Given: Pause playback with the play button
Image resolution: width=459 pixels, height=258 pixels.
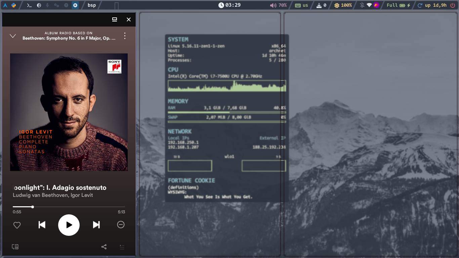Looking at the screenshot, I should click(x=69, y=225).
